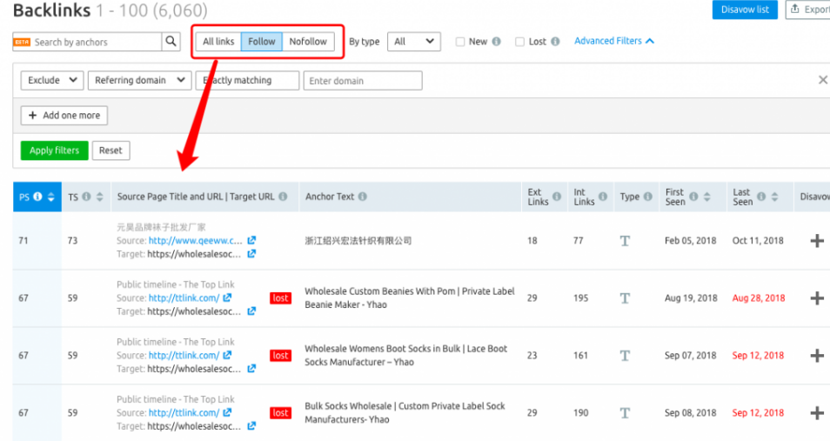Open the Exclude dropdown
This screenshot has width=830, height=441.
pyautogui.click(x=52, y=81)
